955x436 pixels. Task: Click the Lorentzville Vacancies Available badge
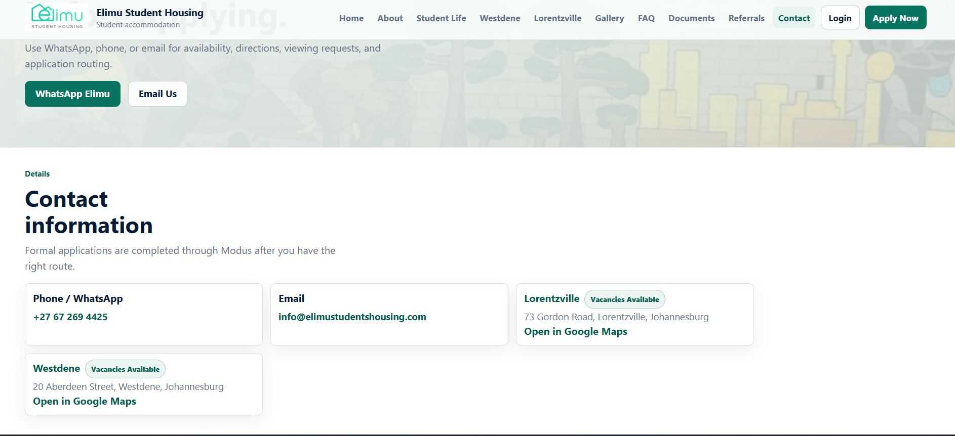[x=625, y=299]
